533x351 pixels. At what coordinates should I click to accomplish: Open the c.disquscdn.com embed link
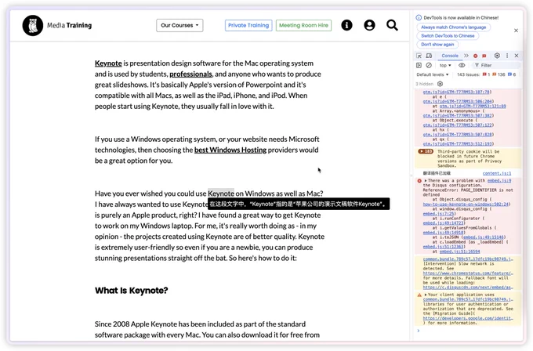click(468, 288)
